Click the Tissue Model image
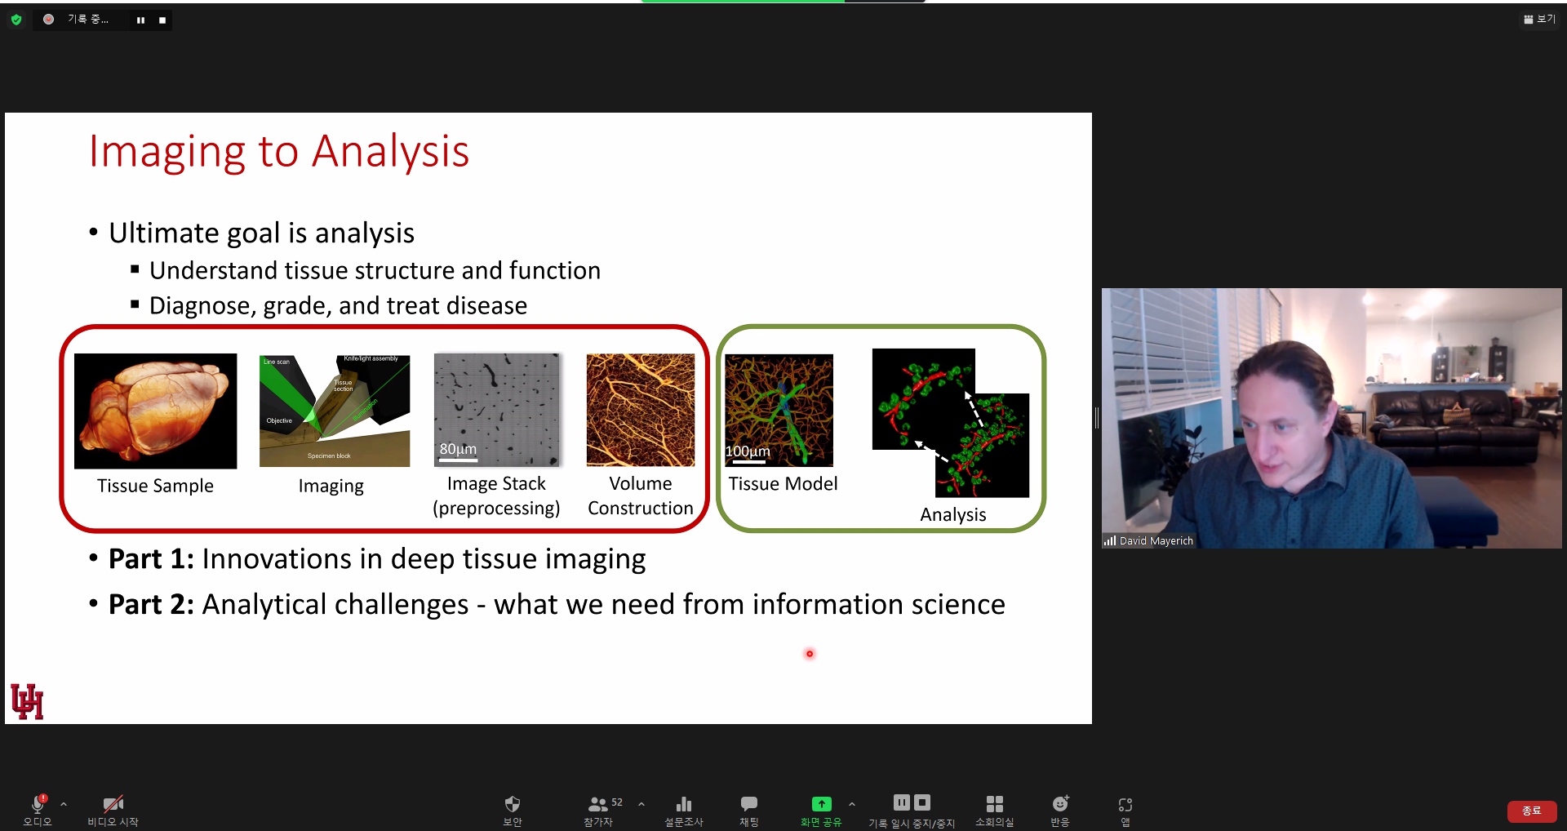The image size is (1567, 831). pyautogui.click(x=779, y=410)
